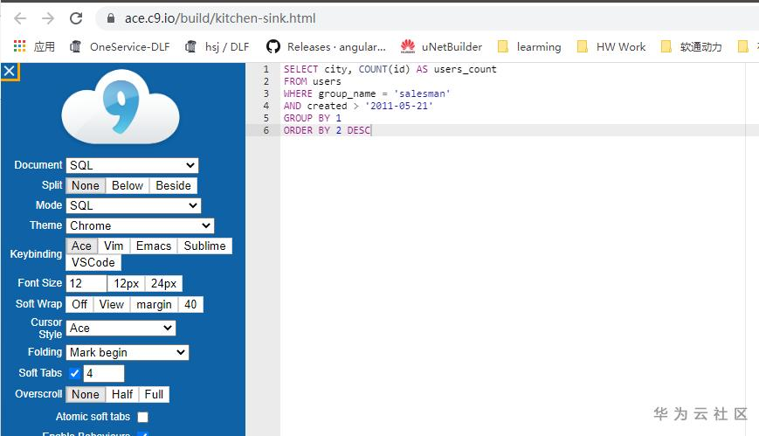This screenshot has width=759, height=436.
Task: Open hsj / DLF bookmark
Action: (217, 46)
